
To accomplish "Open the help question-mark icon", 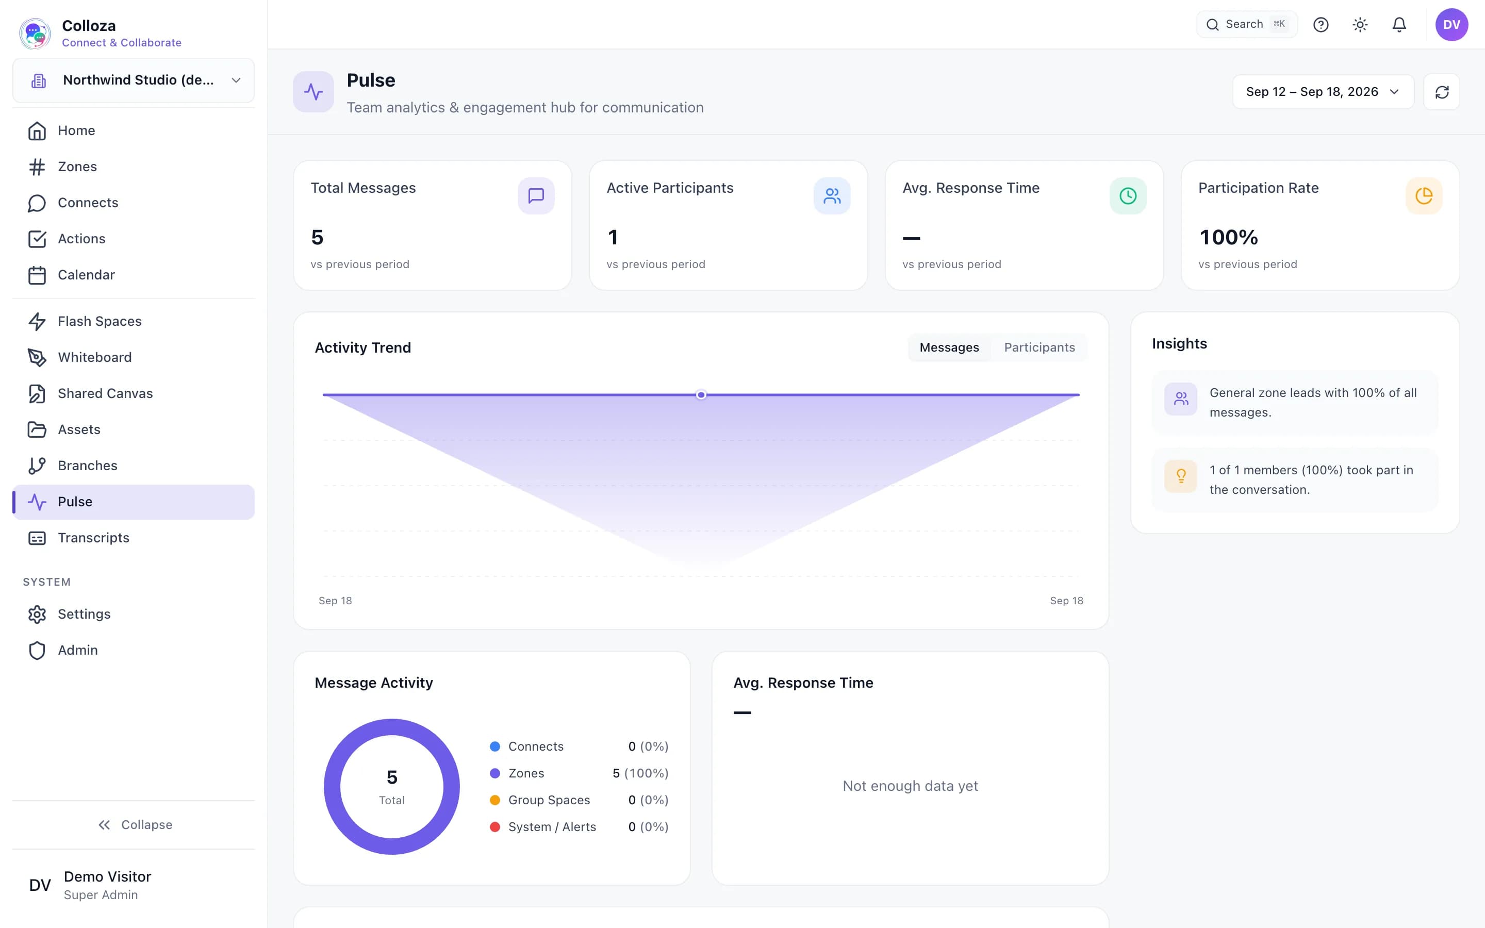I will [1321, 25].
